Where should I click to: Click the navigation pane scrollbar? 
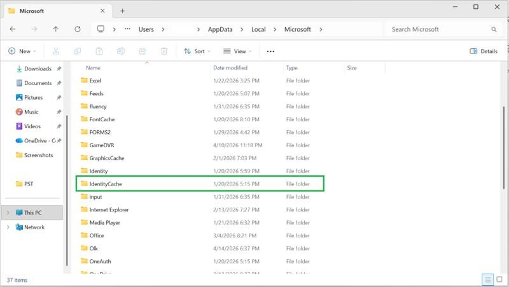point(67,190)
